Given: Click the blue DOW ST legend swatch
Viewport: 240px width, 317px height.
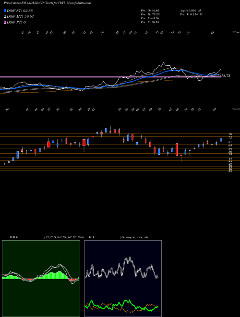Looking at the screenshot, I should point(5,11).
